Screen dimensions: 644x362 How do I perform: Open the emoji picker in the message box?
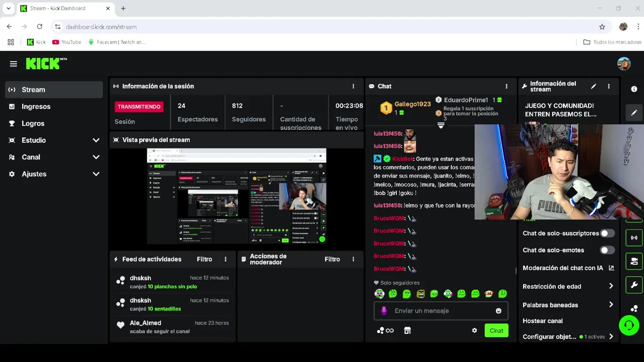coord(499,311)
